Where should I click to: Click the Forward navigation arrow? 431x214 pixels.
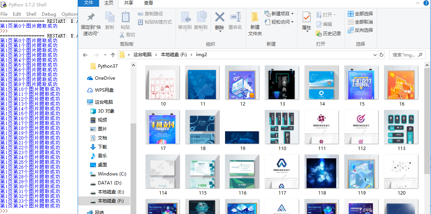[x=96, y=55]
